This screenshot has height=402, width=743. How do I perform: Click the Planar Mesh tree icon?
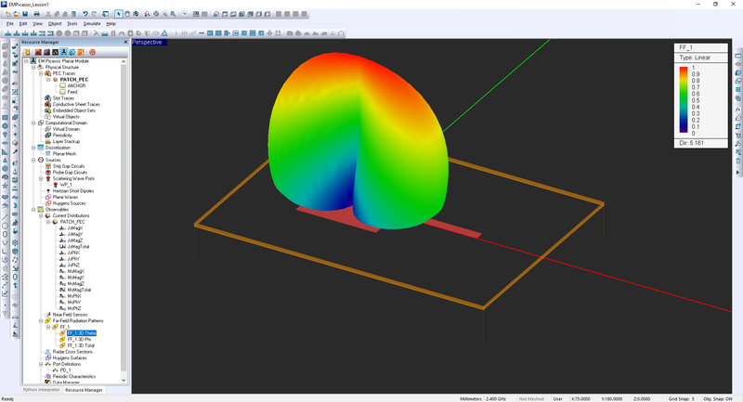tap(47, 153)
